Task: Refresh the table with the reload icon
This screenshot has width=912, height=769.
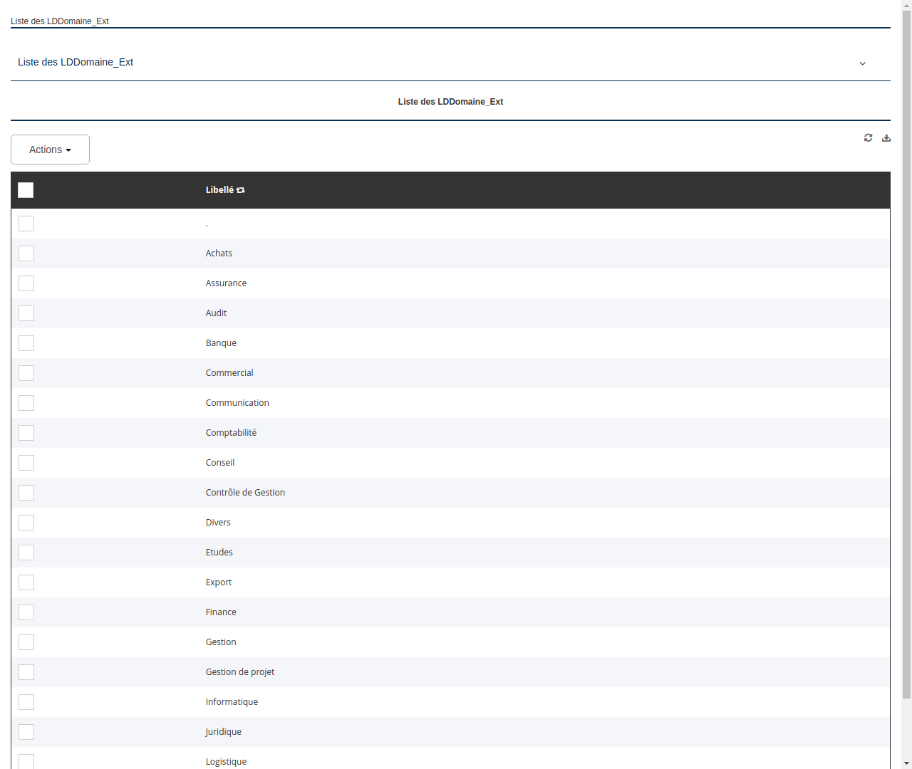Action: pyautogui.click(x=868, y=137)
